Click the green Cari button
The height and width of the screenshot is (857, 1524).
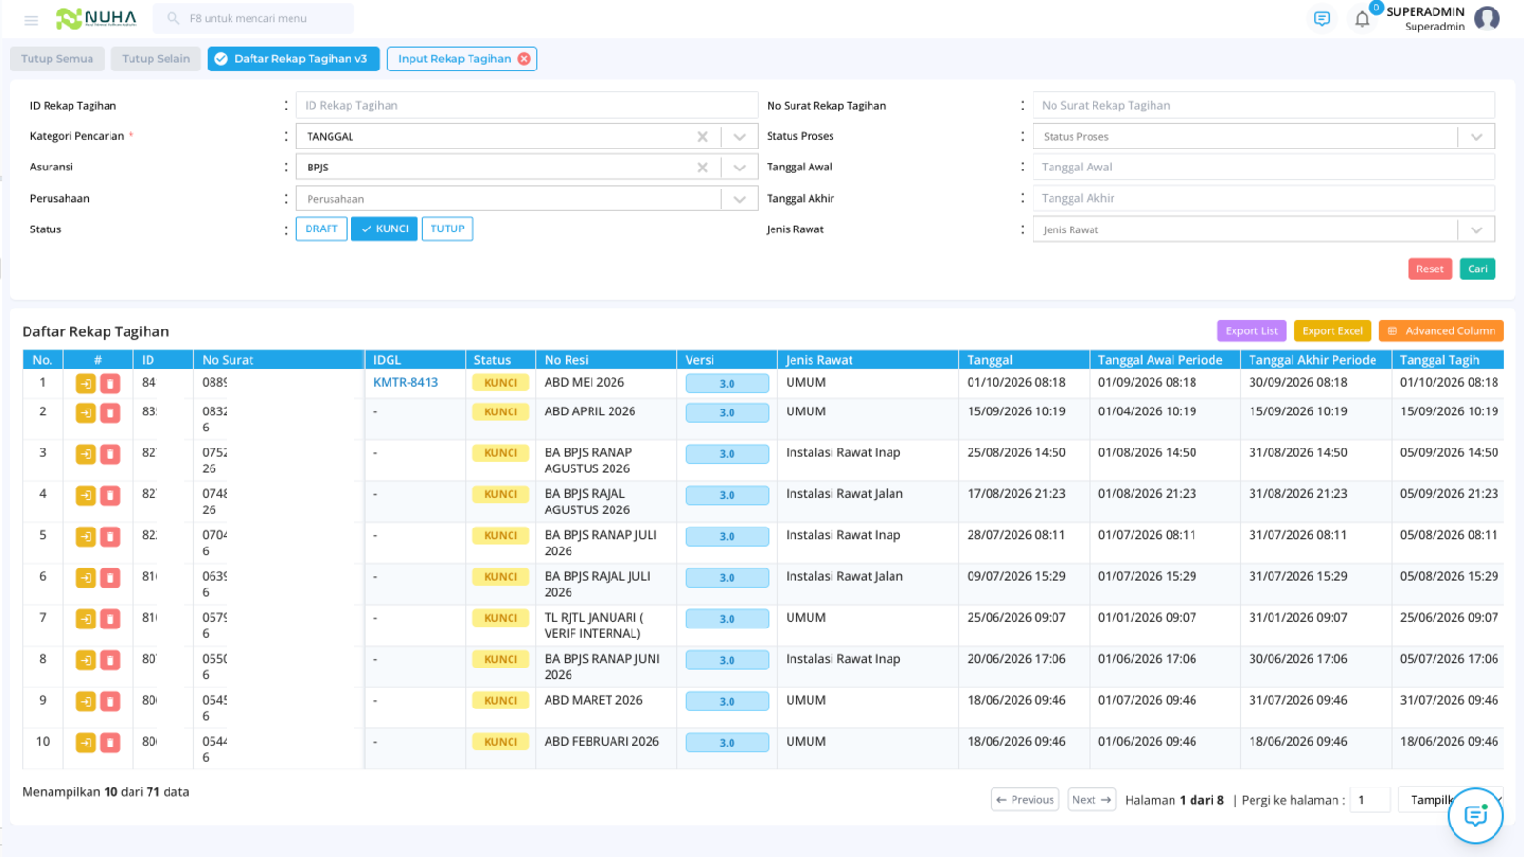click(x=1477, y=269)
